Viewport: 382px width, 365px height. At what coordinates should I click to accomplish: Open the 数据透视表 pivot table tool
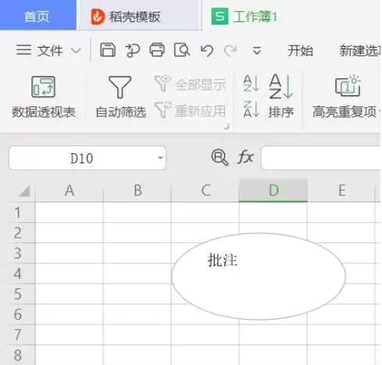[x=44, y=97]
